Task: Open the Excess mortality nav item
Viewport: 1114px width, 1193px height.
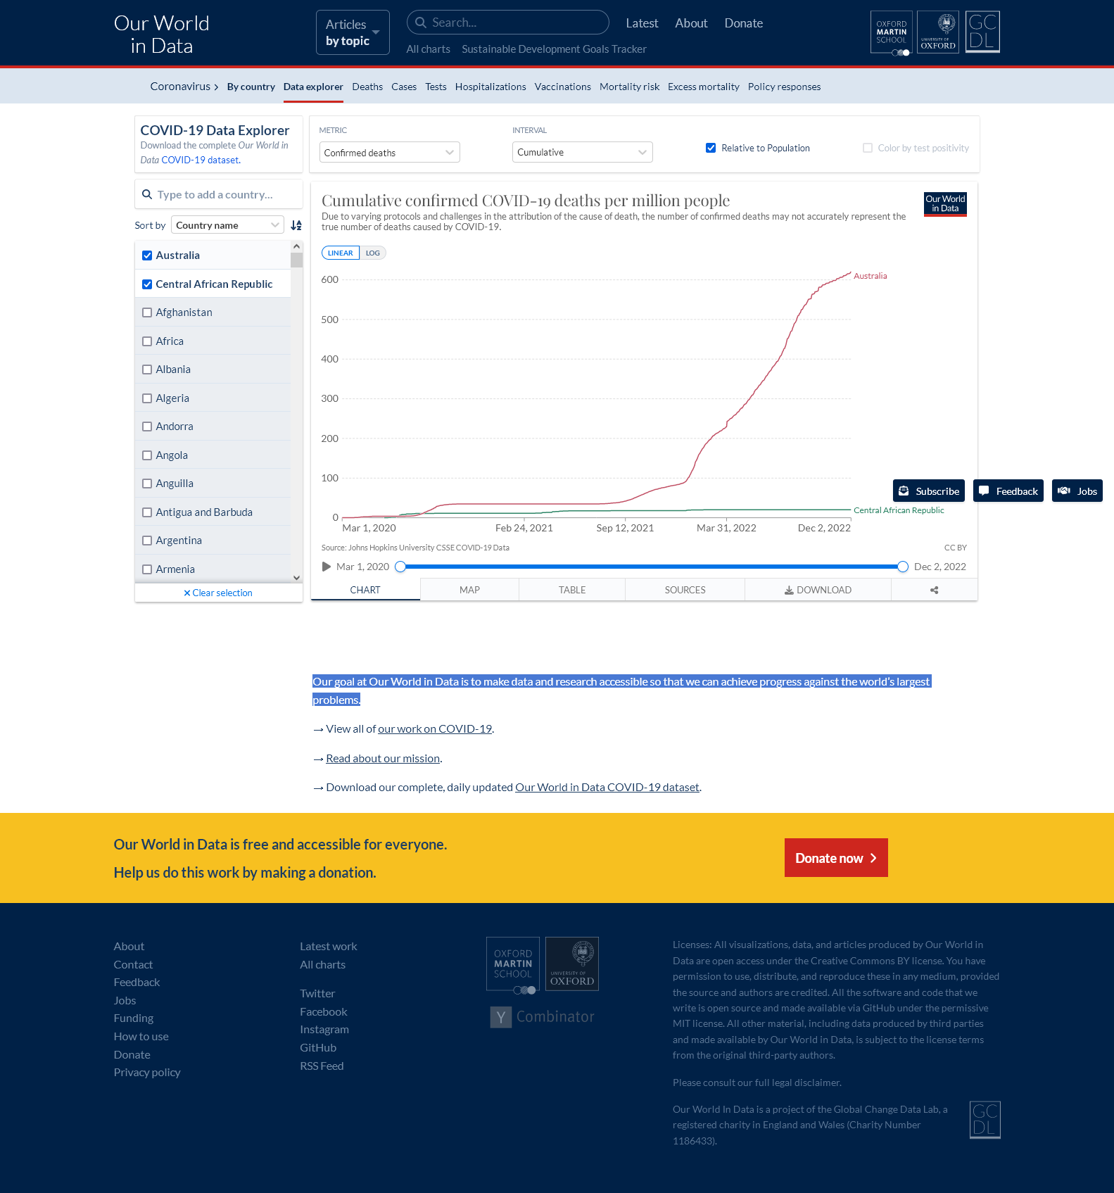Action: (703, 87)
